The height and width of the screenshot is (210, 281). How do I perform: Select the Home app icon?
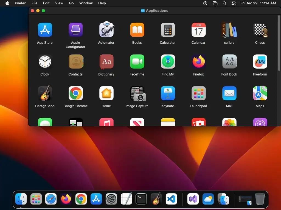pos(106,93)
